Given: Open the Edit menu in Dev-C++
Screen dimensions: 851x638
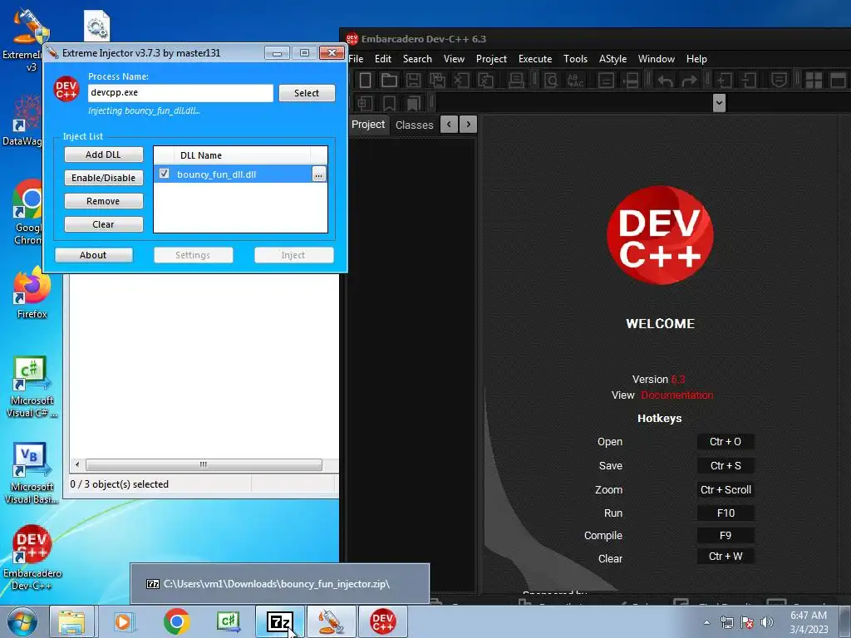Looking at the screenshot, I should [383, 59].
